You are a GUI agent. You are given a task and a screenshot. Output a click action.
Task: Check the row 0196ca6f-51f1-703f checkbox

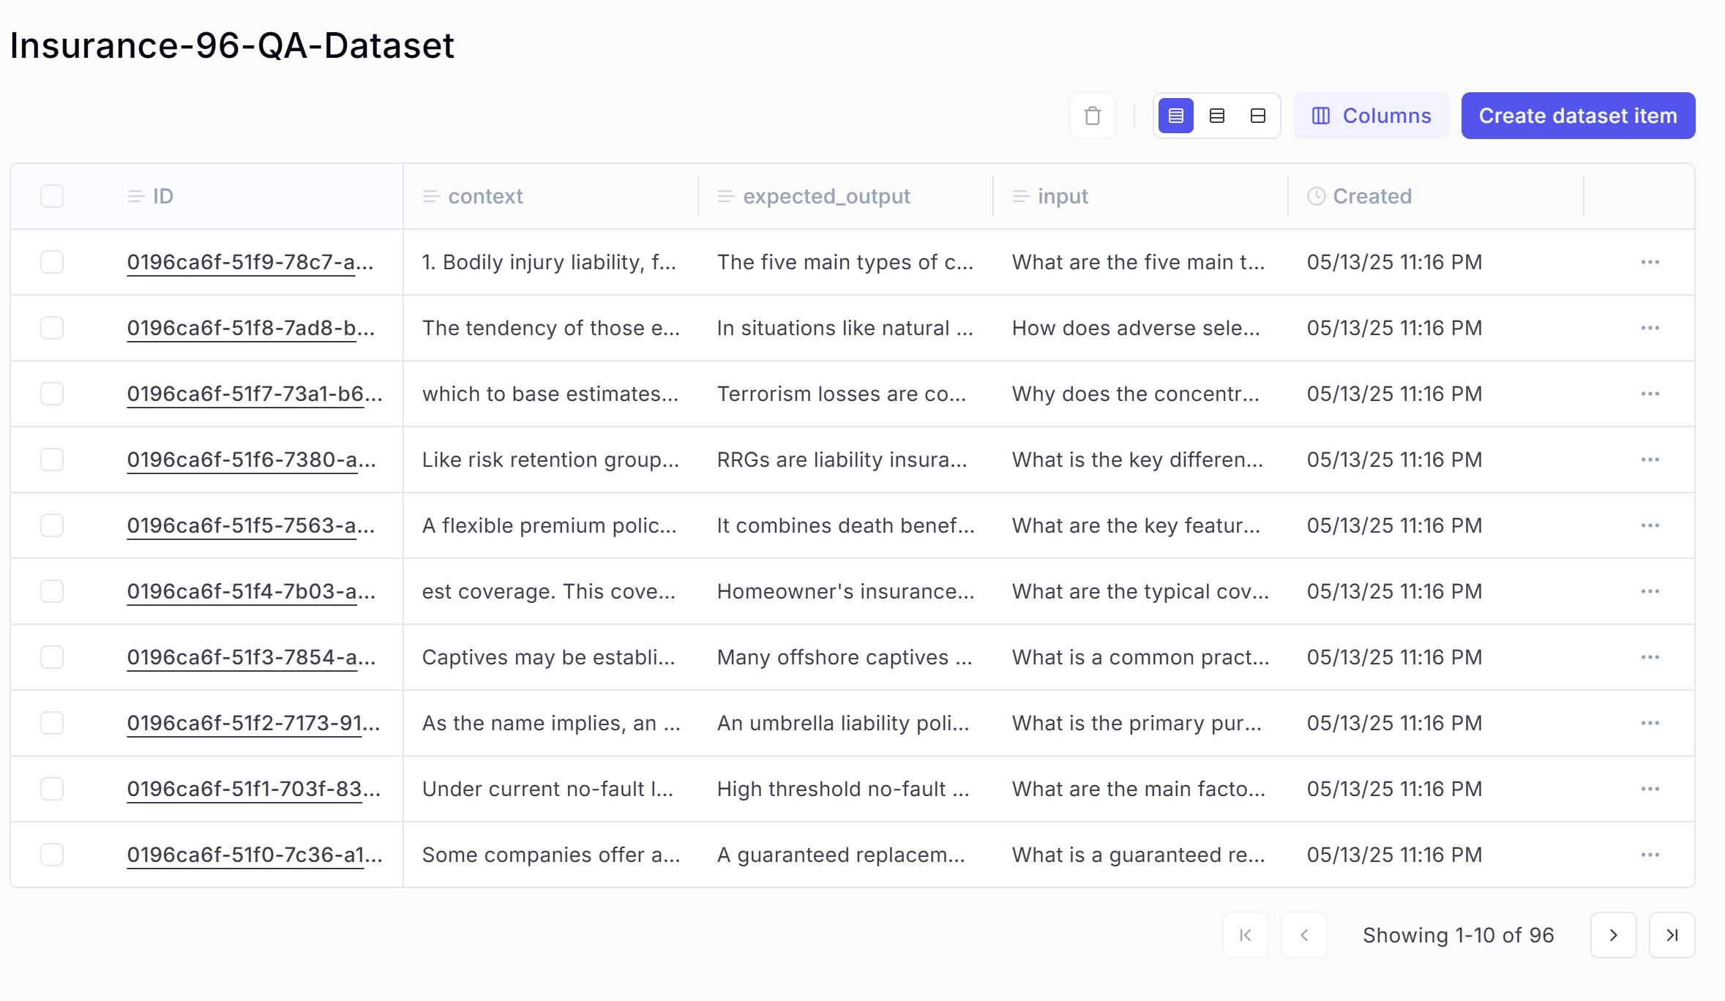click(x=52, y=789)
